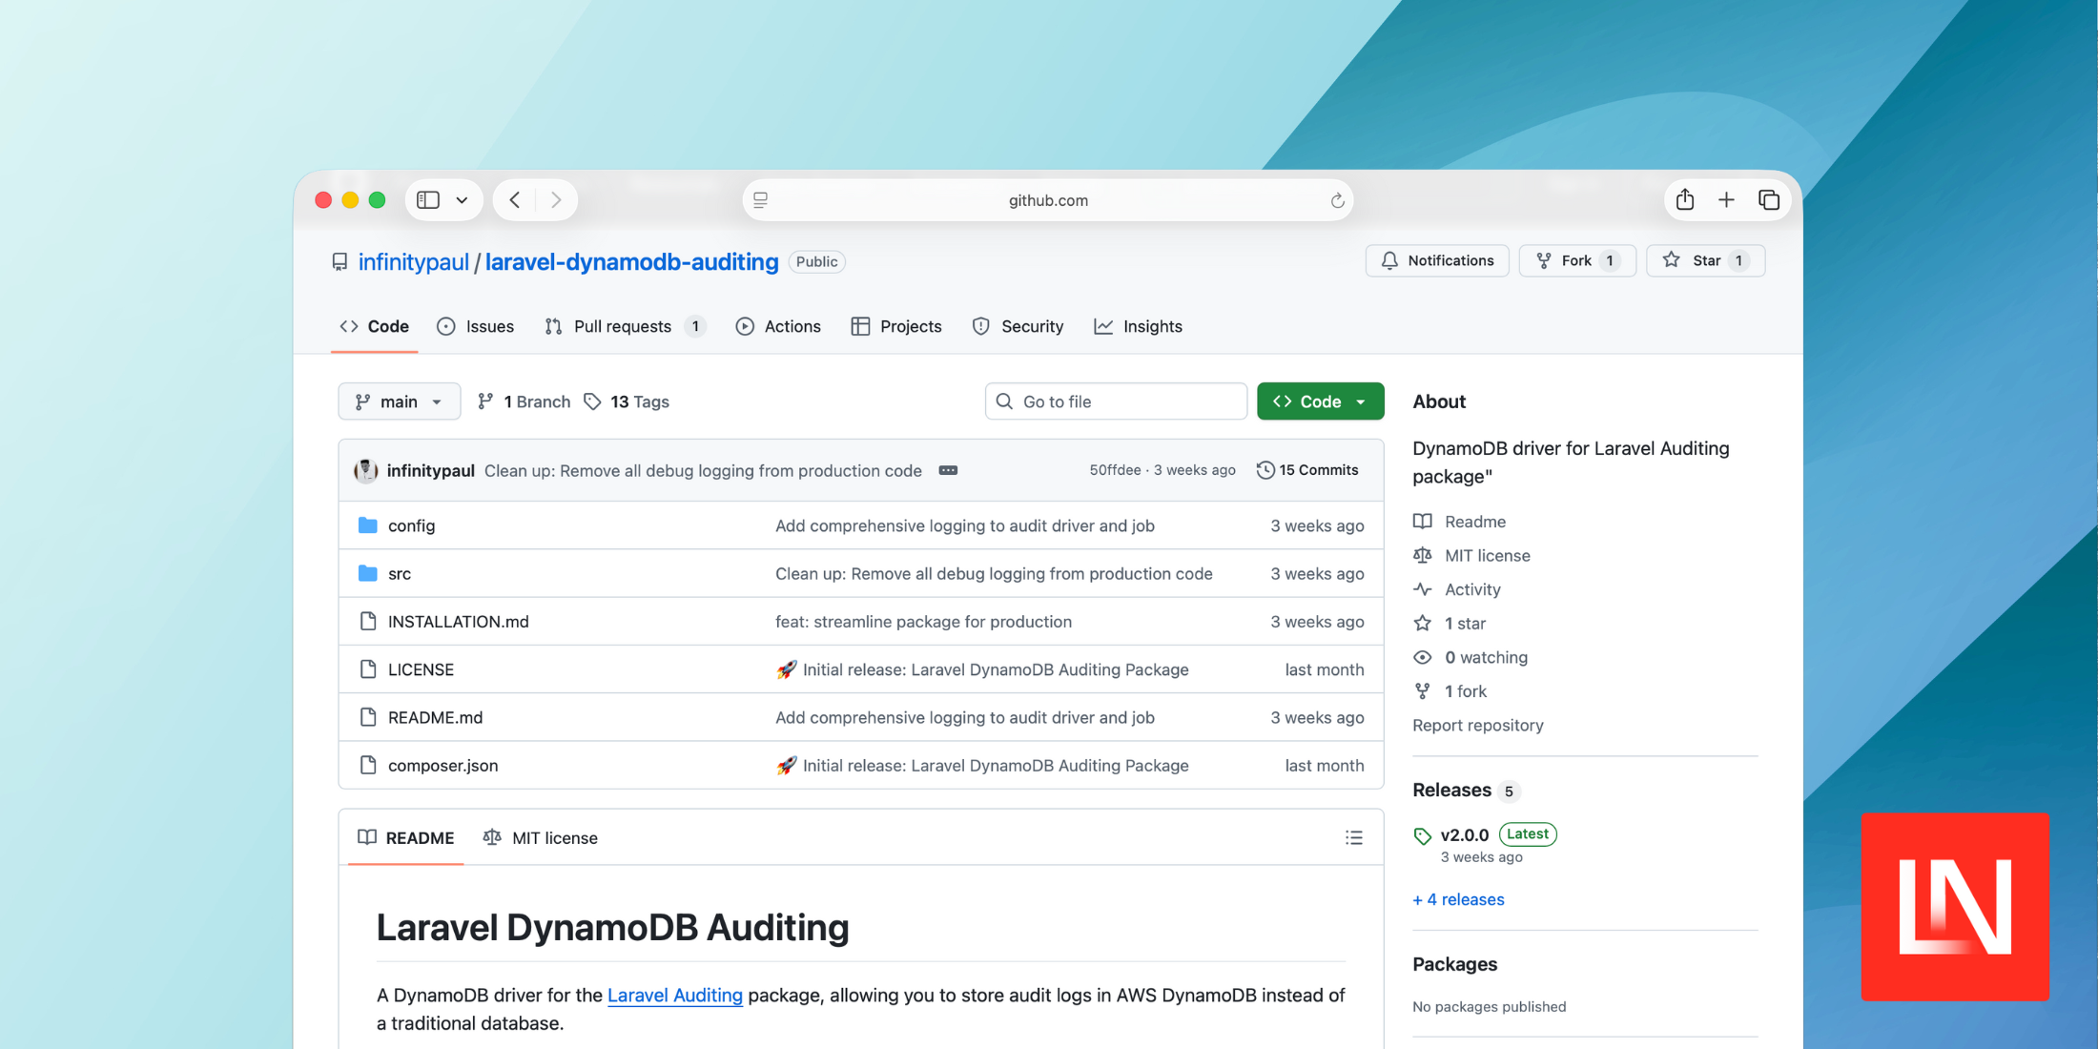Toggle the Safari sidebar
Viewport: 2098px width, 1049px height.
pos(426,199)
